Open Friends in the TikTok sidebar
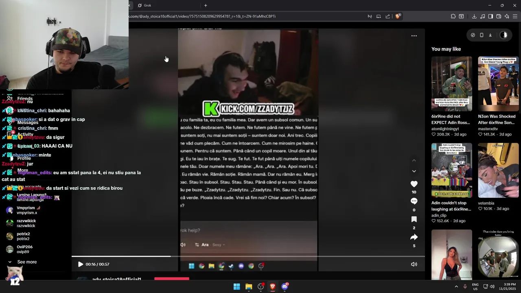This screenshot has width=521, height=293. click(25, 99)
